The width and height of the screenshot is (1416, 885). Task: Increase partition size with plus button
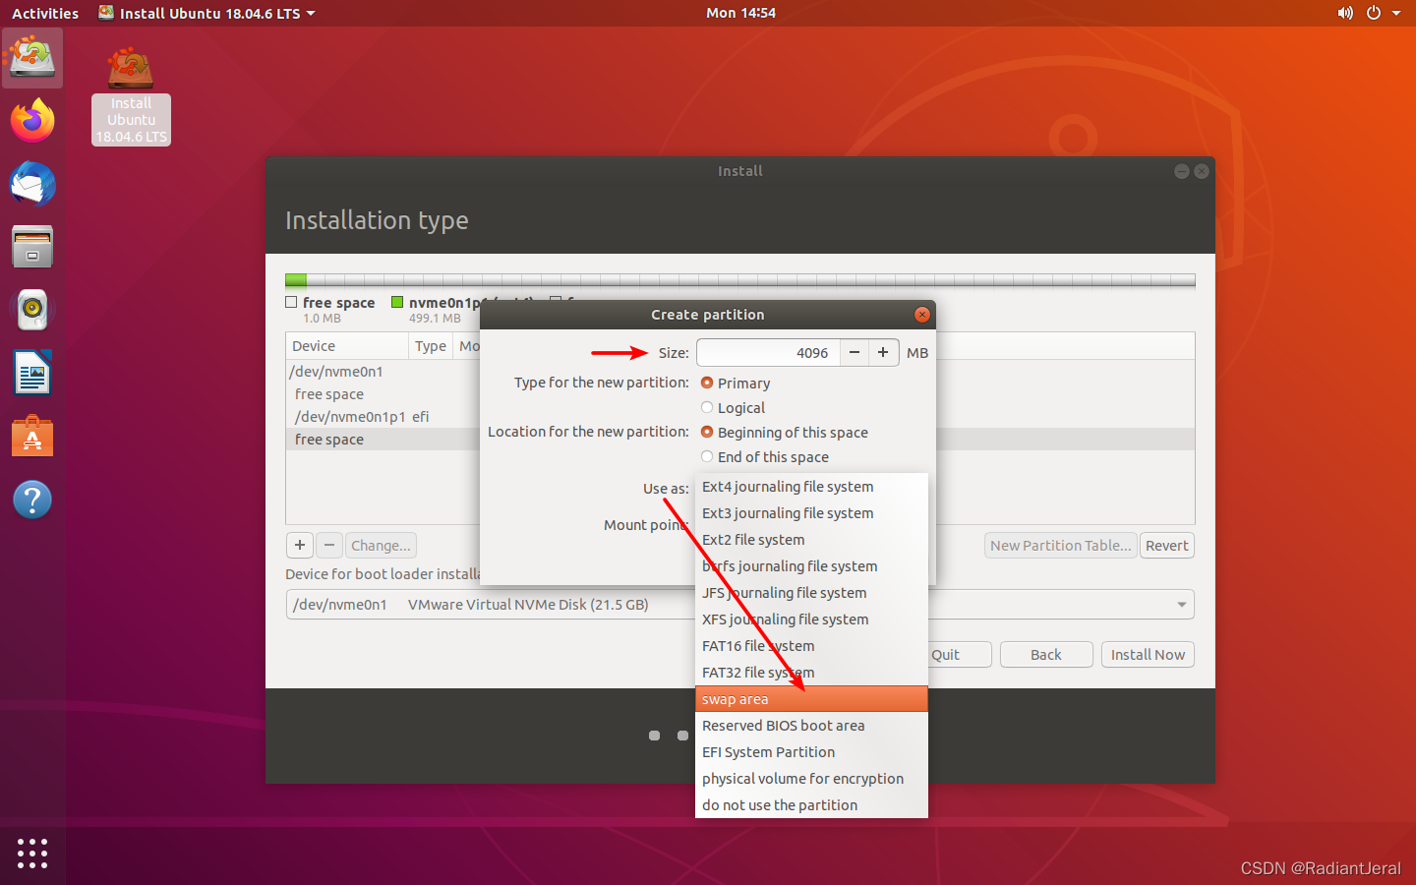883,352
